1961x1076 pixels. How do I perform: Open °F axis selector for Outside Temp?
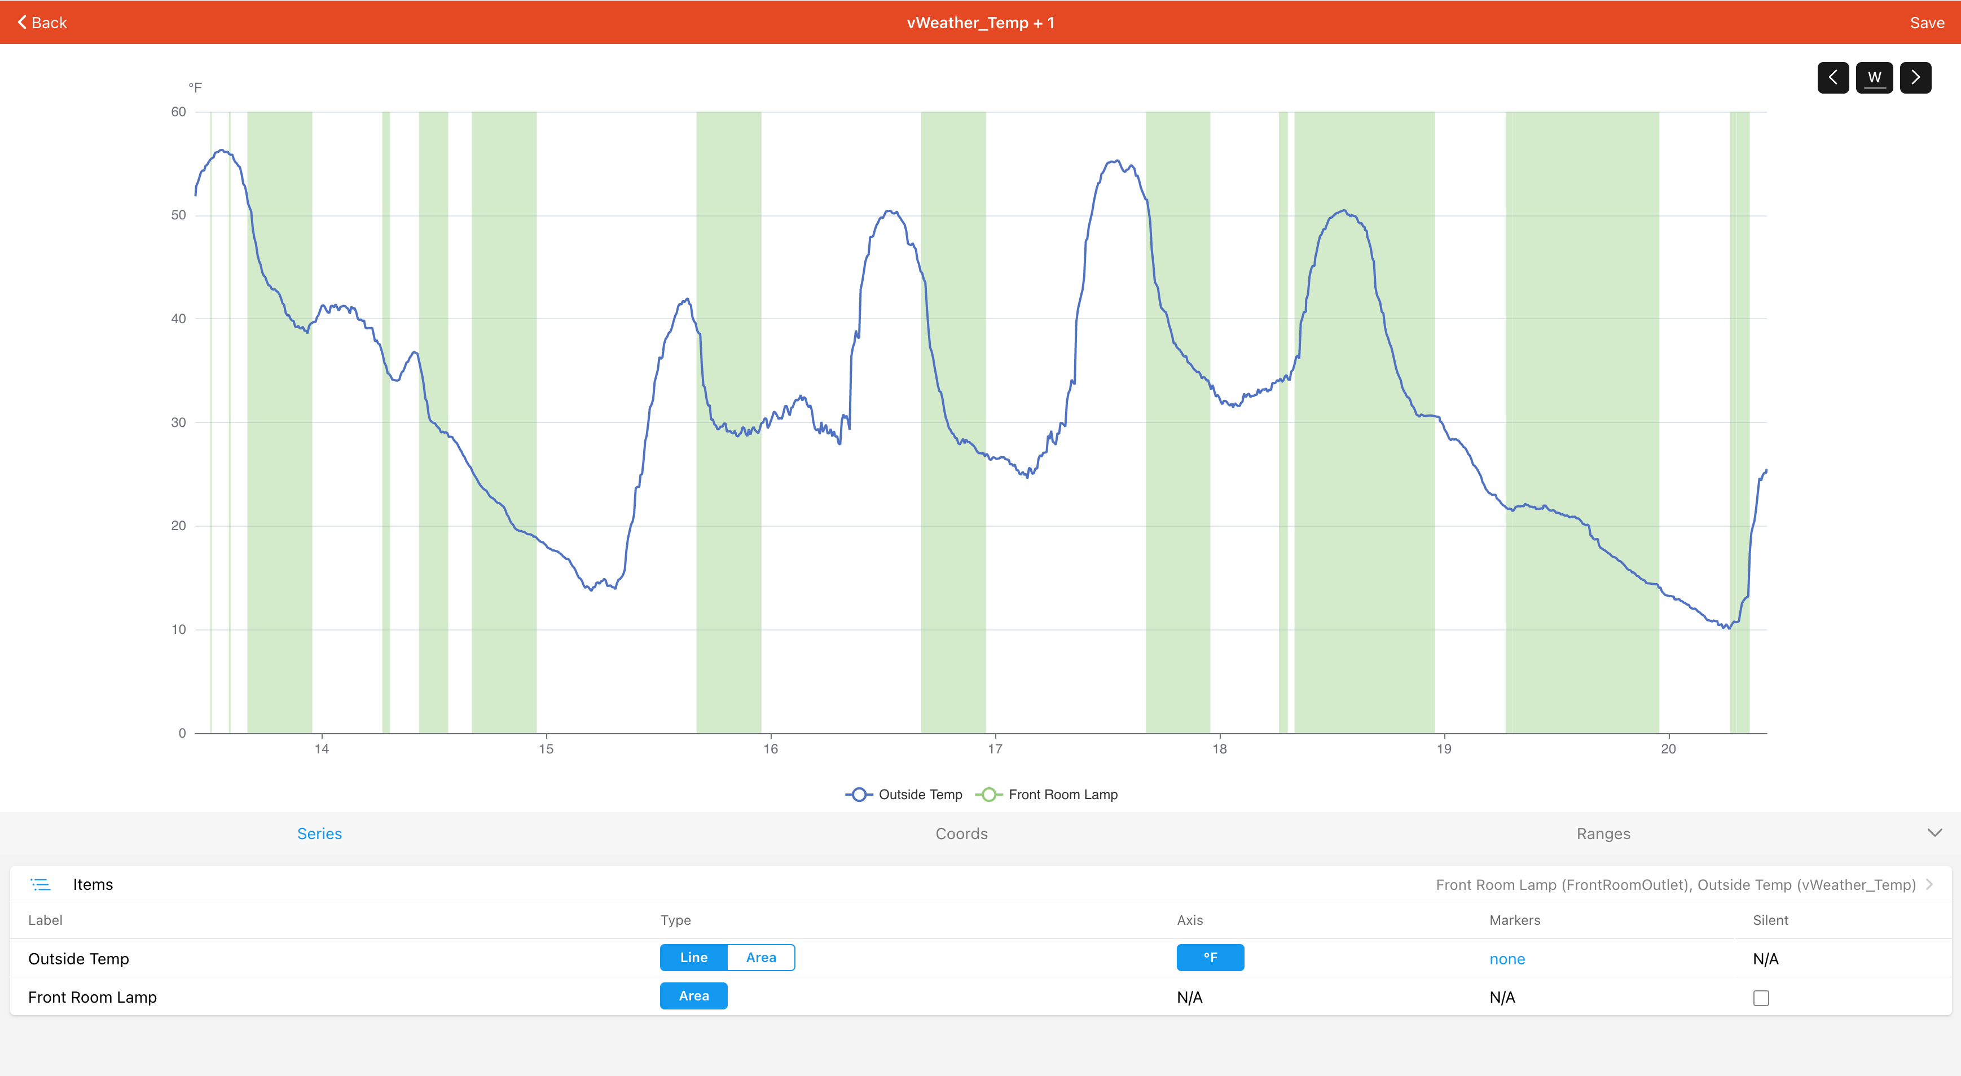click(1210, 957)
